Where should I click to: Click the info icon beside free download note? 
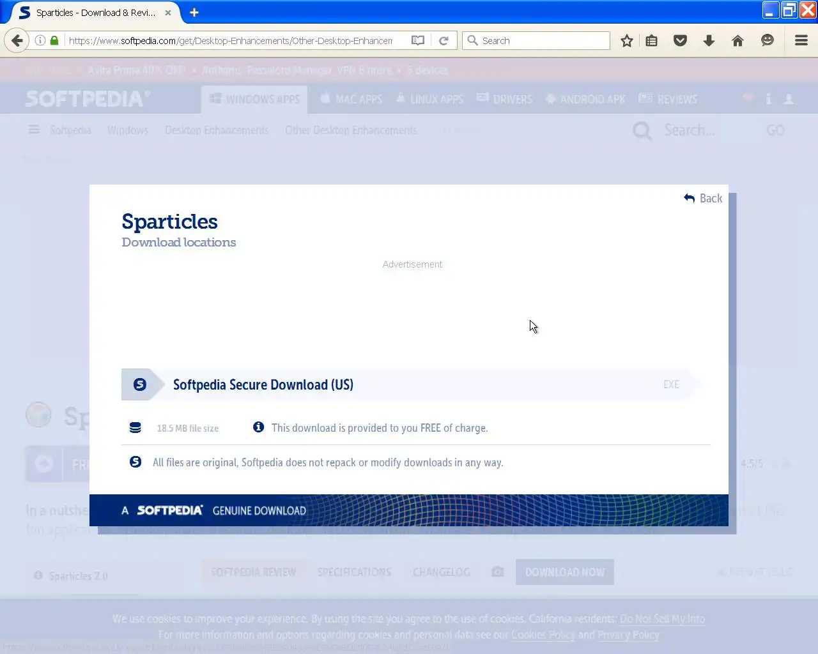(258, 427)
